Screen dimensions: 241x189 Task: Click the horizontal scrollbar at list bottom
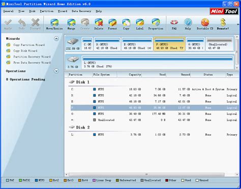(146, 174)
